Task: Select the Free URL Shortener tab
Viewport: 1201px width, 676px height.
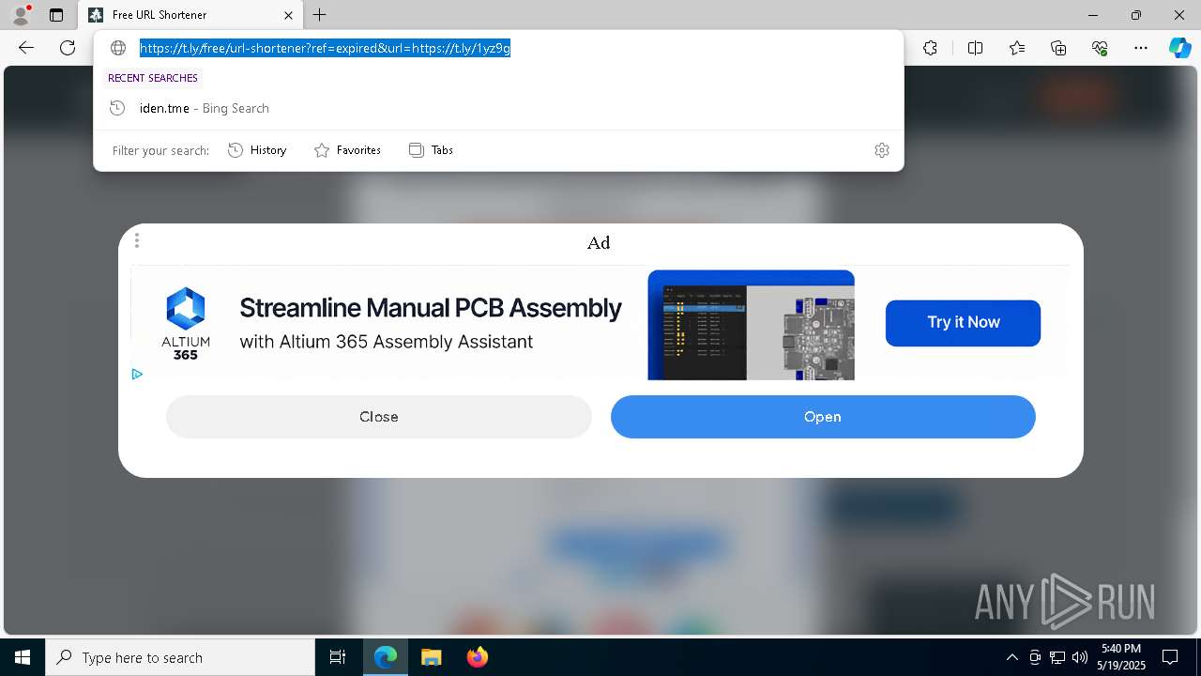Action: coord(191,15)
